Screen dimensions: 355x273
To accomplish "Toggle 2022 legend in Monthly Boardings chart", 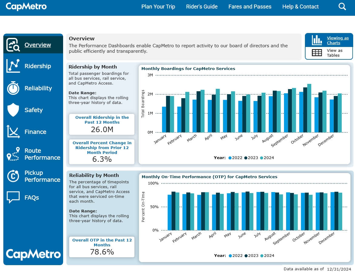I will [236, 158].
